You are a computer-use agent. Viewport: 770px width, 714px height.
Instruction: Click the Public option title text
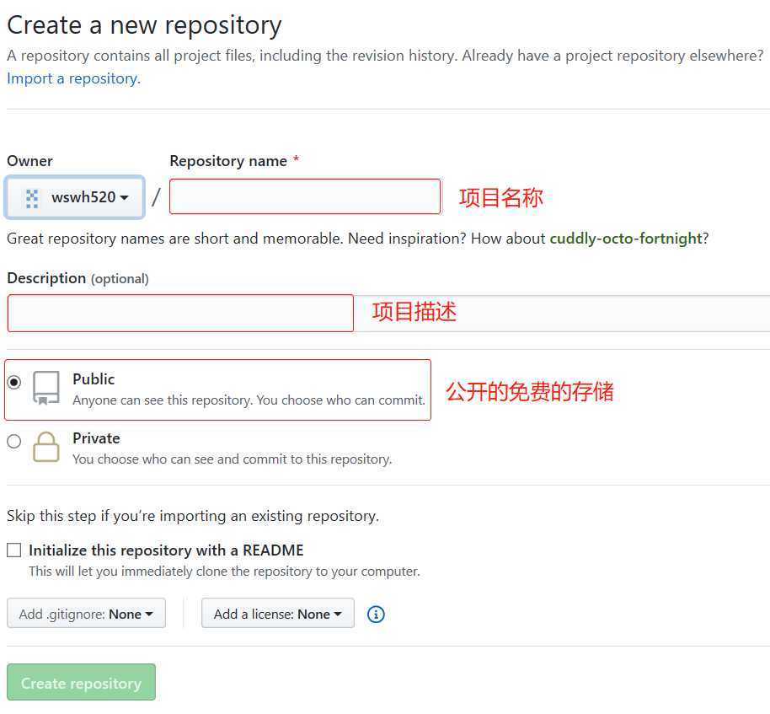tap(94, 378)
